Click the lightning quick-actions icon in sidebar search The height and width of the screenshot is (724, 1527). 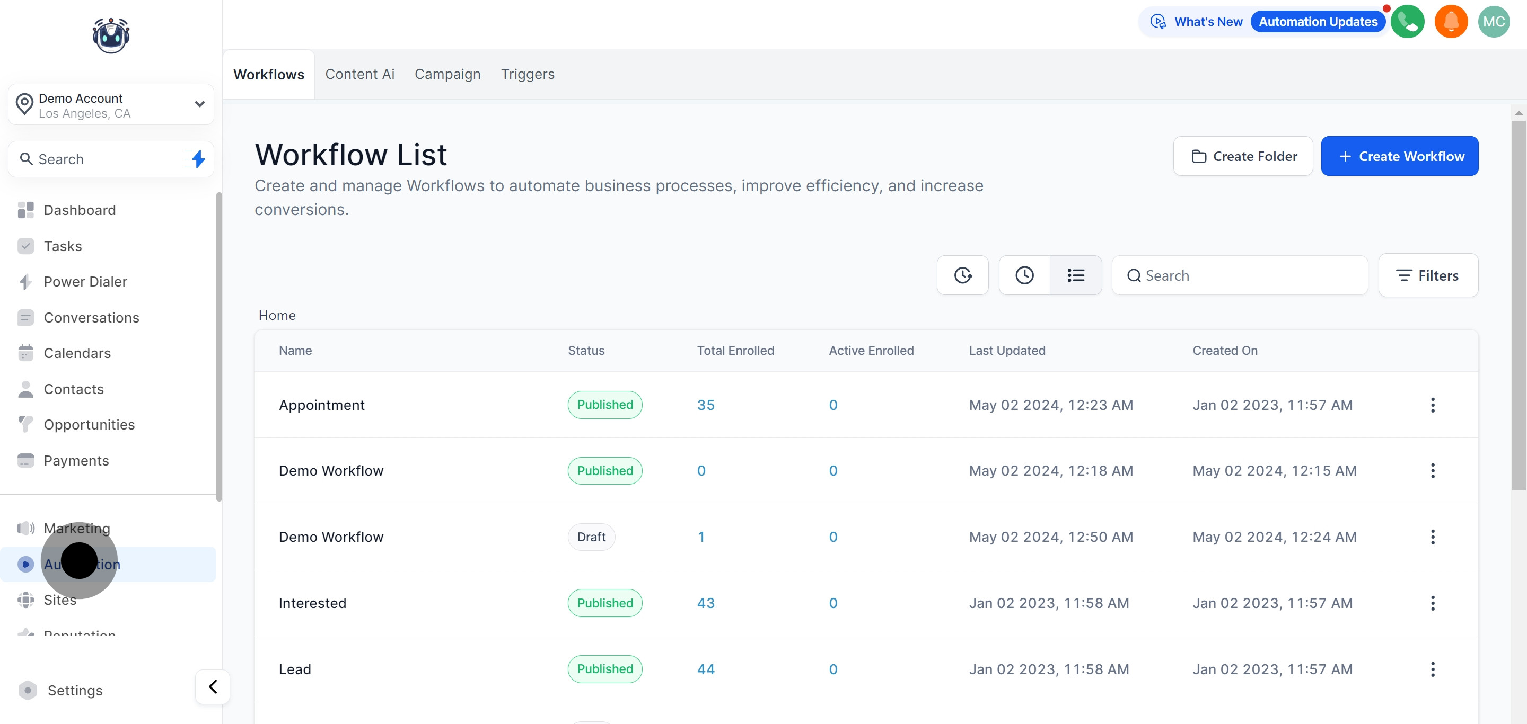197,159
